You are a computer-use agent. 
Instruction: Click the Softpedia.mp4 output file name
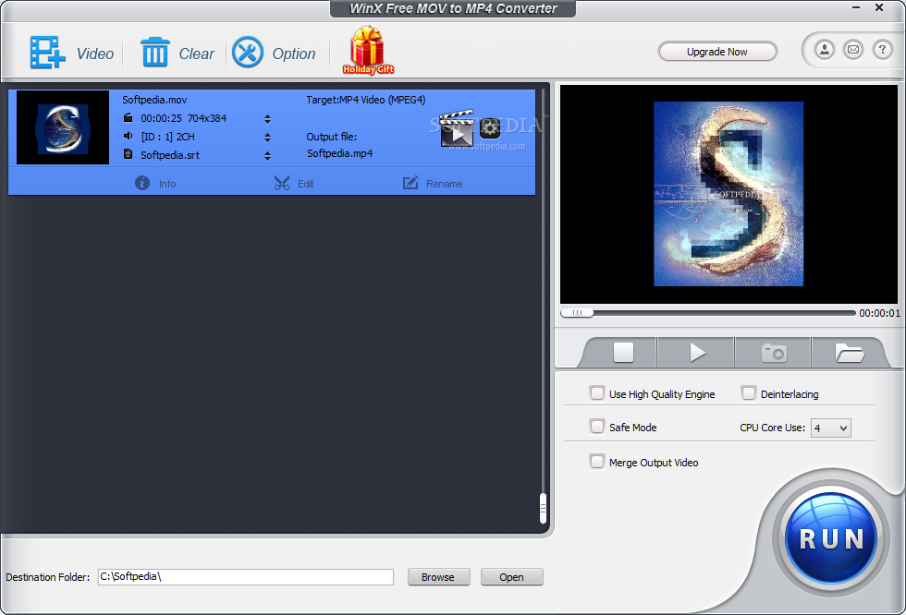point(340,153)
